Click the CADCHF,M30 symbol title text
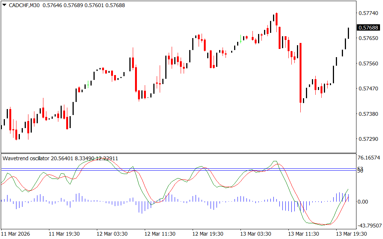 tap(24, 5)
